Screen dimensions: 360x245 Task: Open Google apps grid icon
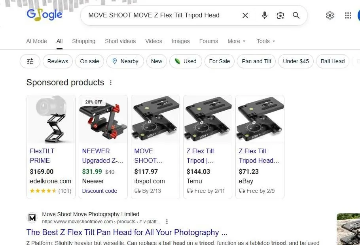pyautogui.click(x=348, y=15)
